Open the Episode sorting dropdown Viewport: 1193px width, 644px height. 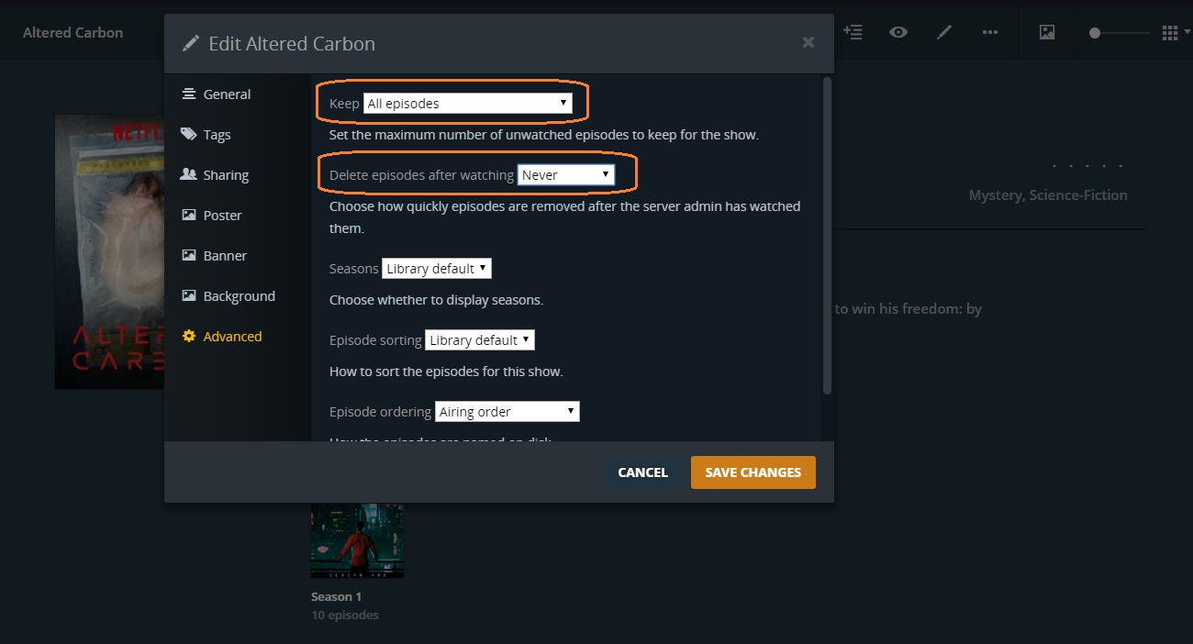pos(480,340)
